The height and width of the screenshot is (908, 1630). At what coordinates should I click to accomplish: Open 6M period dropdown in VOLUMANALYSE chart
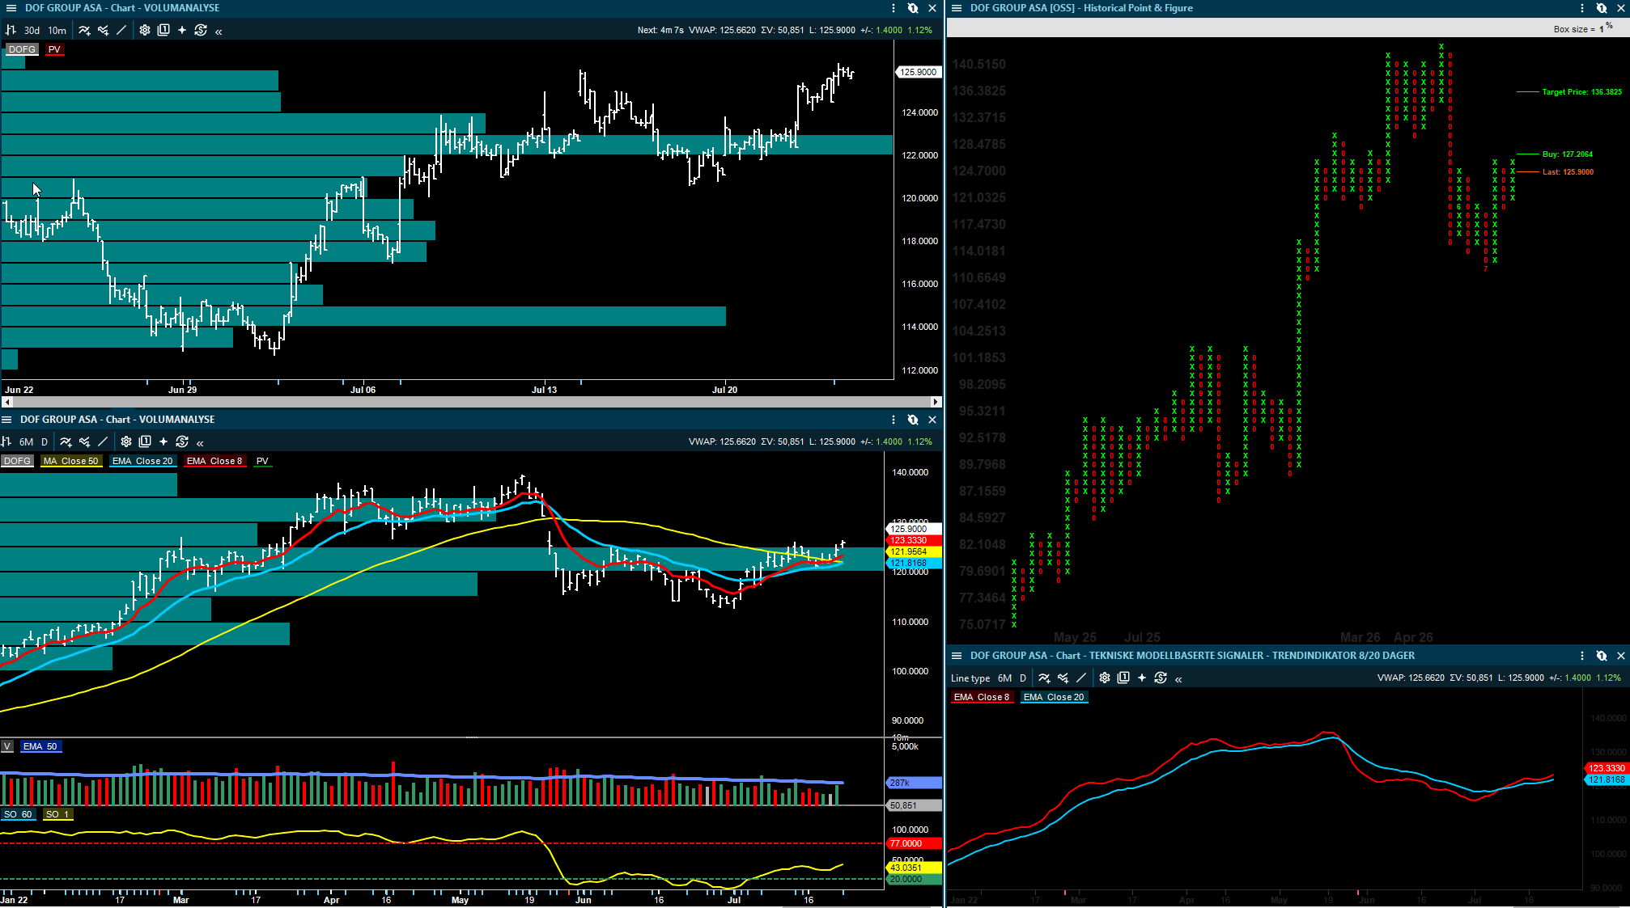(27, 441)
